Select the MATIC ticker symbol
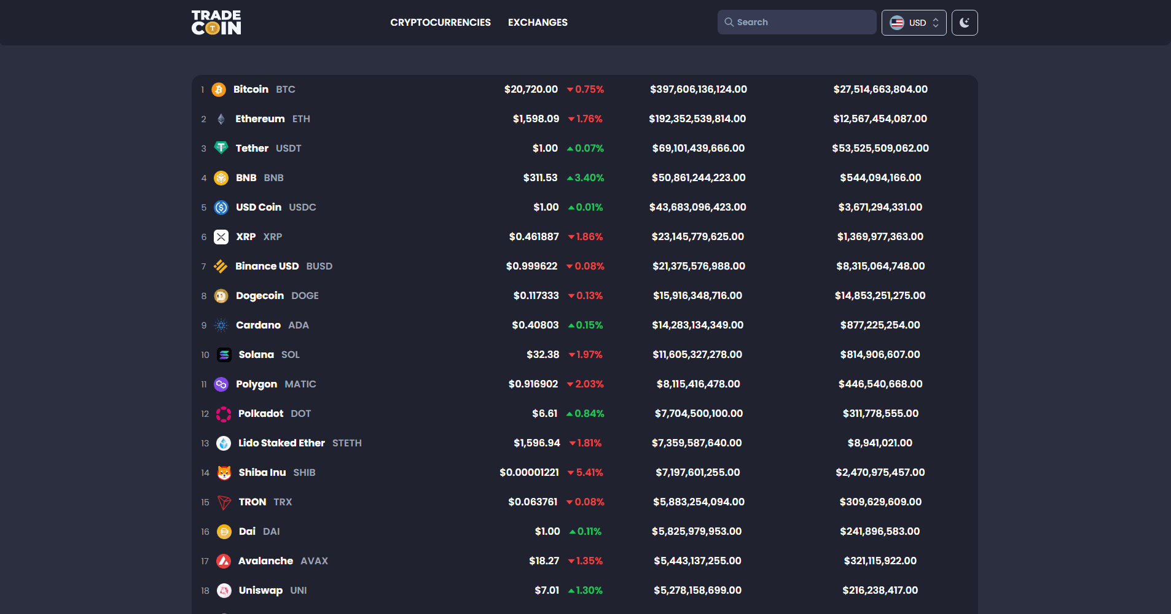Image resolution: width=1171 pixels, height=614 pixels. tap(300, 384)
